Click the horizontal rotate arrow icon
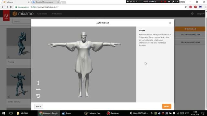This screenshot has width=207, height=116. point(38,90)
